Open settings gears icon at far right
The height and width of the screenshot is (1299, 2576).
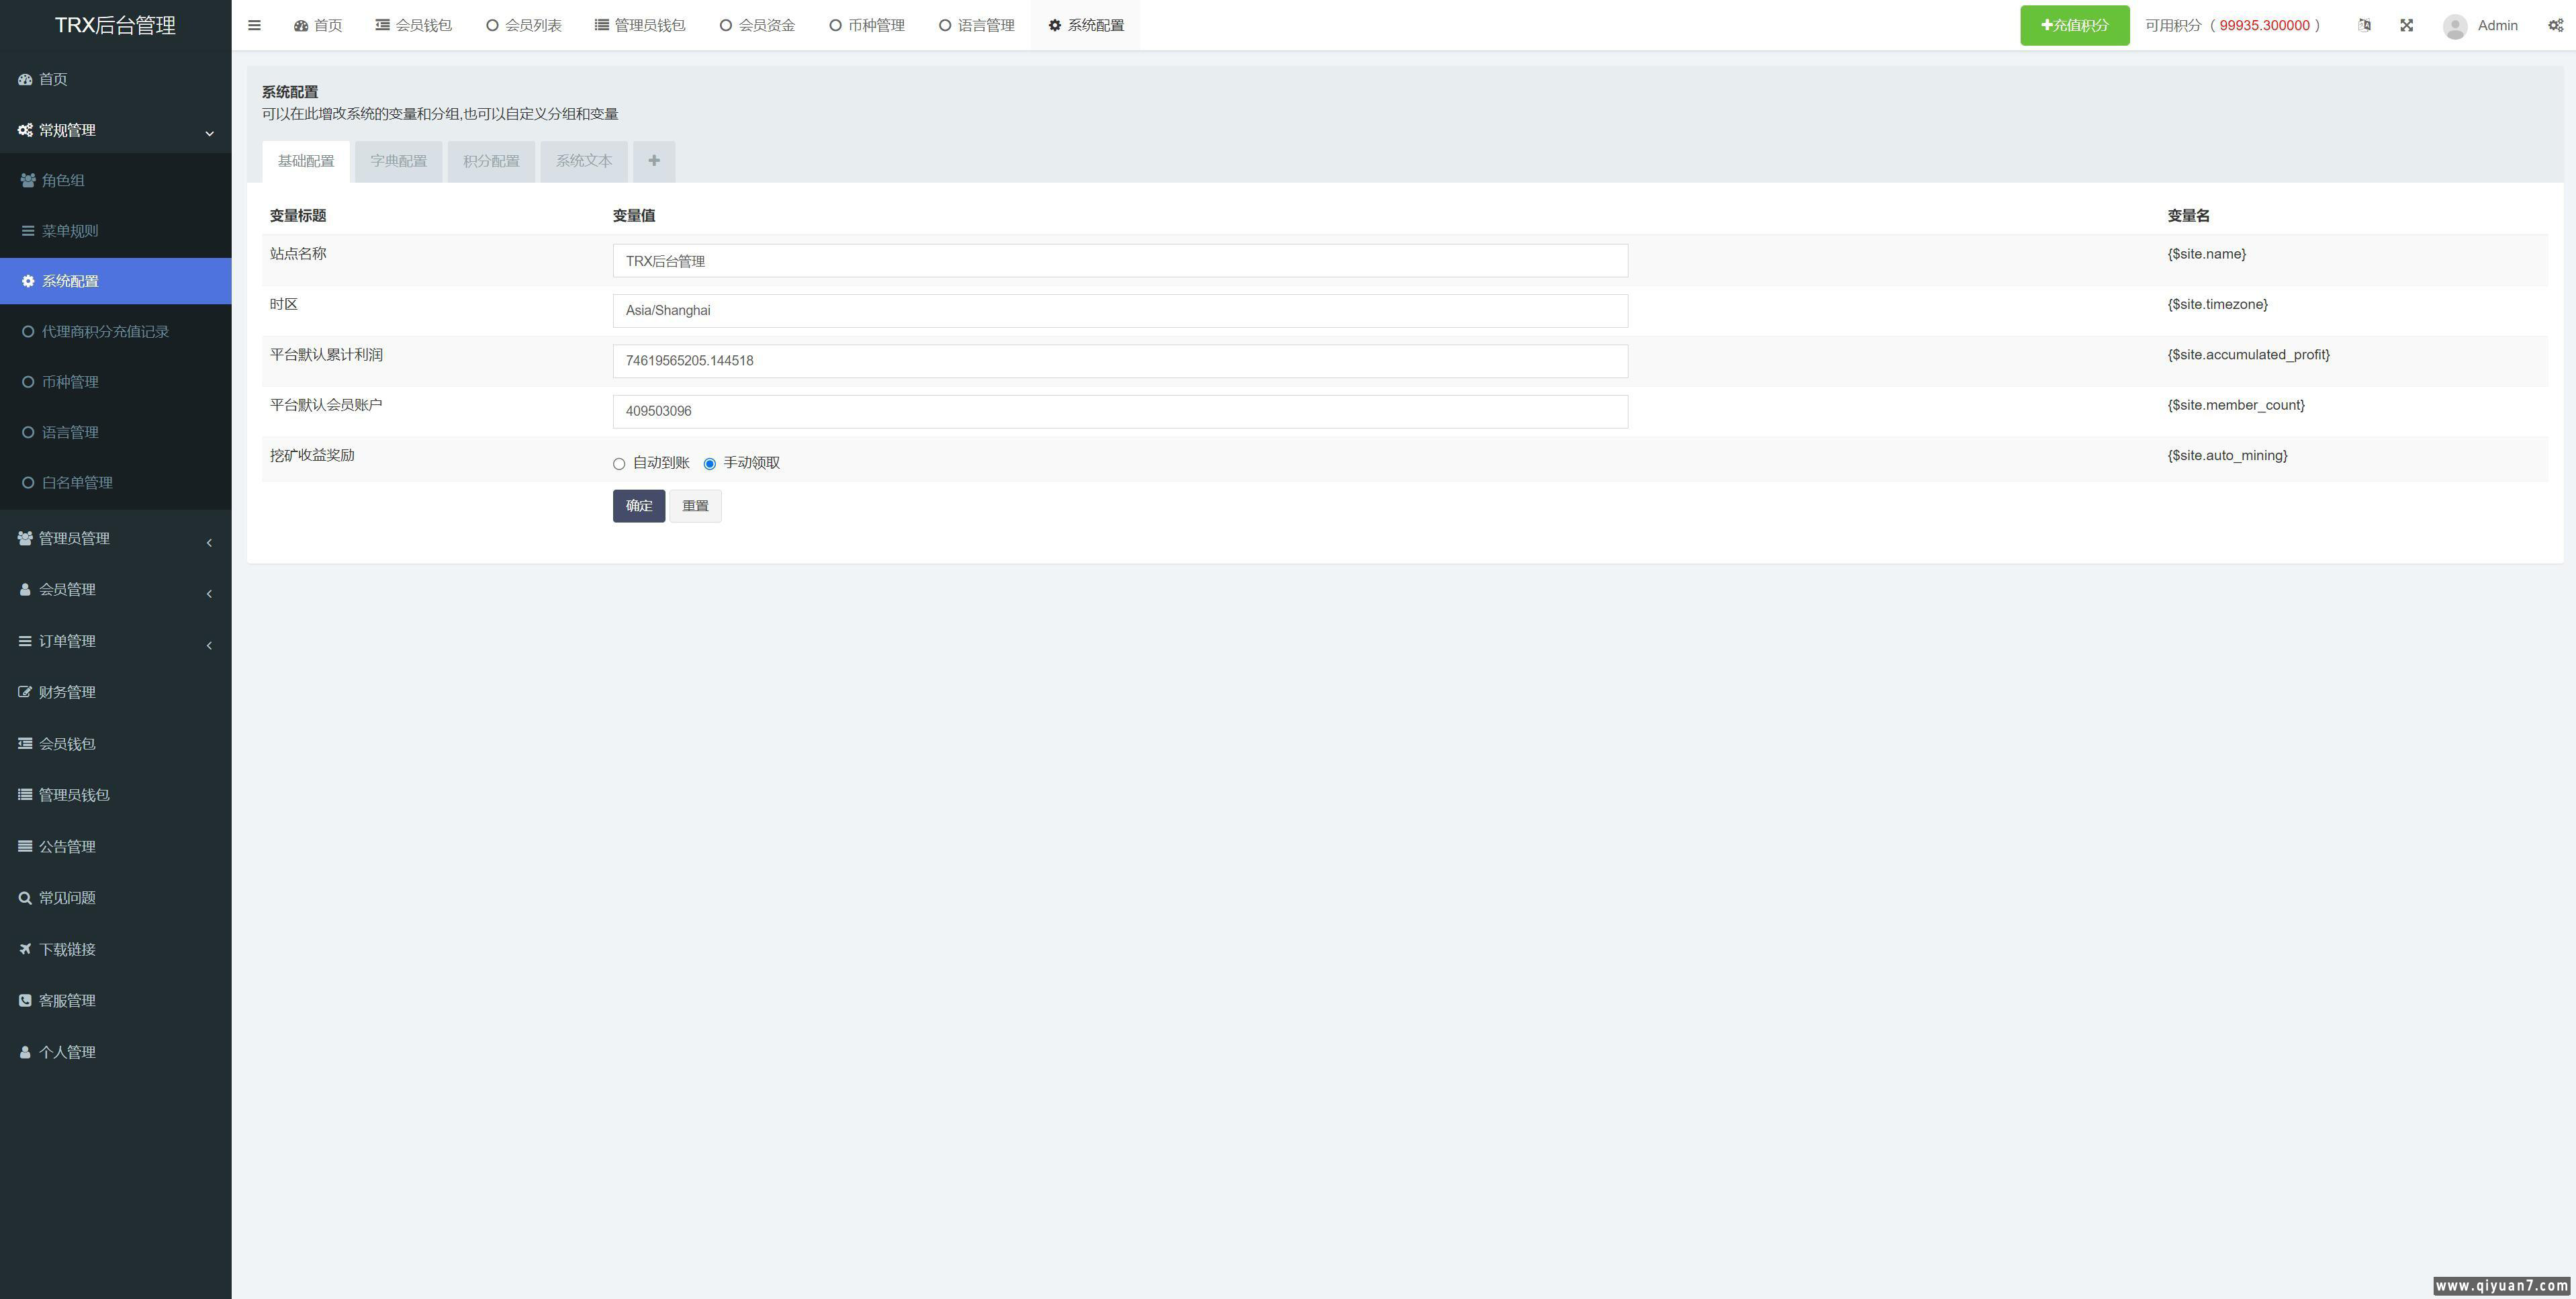pos(2555,25)
